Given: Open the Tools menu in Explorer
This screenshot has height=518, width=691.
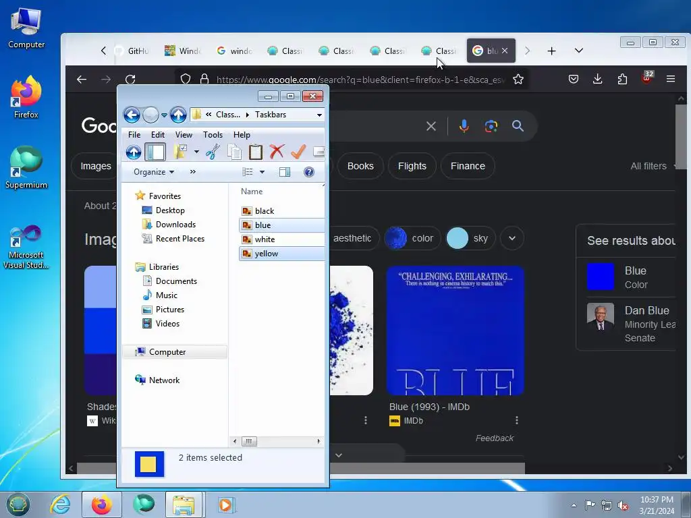Looking at the screenshot, I should (213, 135).
